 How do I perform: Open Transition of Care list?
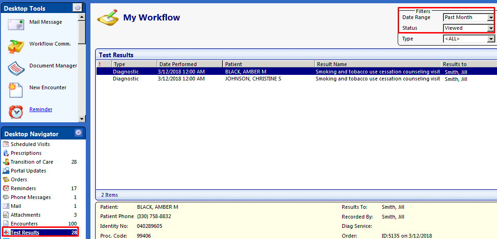pyautogui.click(x=32, y=162)
